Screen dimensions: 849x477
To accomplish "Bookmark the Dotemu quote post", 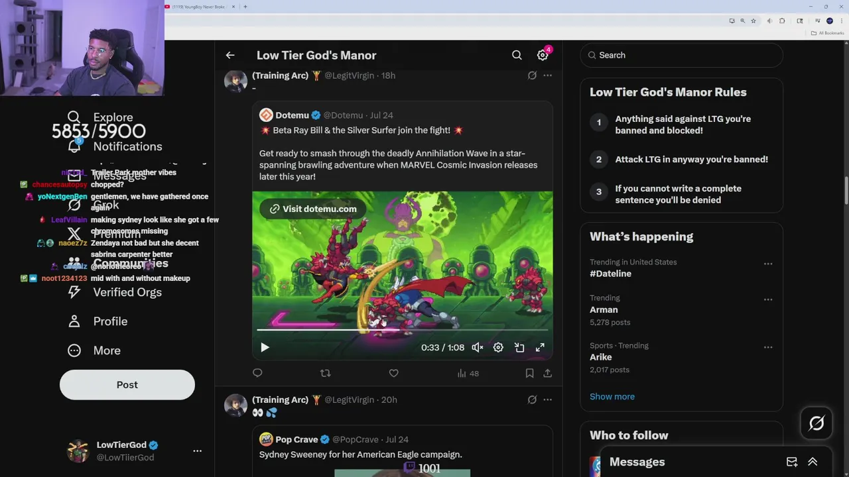I will (529, 373).
